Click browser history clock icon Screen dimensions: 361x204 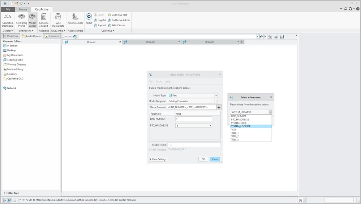point(75,36)
